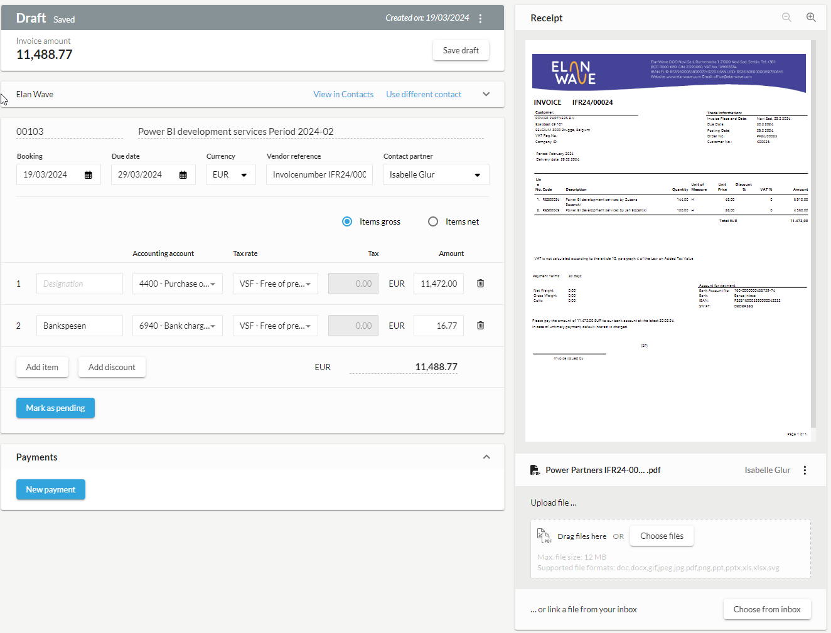
Task: Expand the Elan Wave contact section
Action: (486, 94)
